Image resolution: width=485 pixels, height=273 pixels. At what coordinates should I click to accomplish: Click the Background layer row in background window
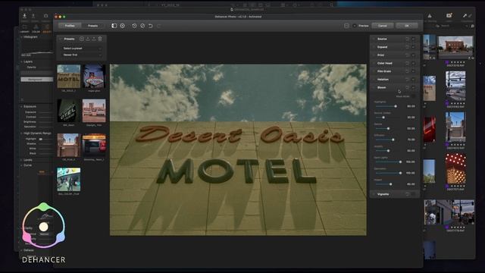37,80
